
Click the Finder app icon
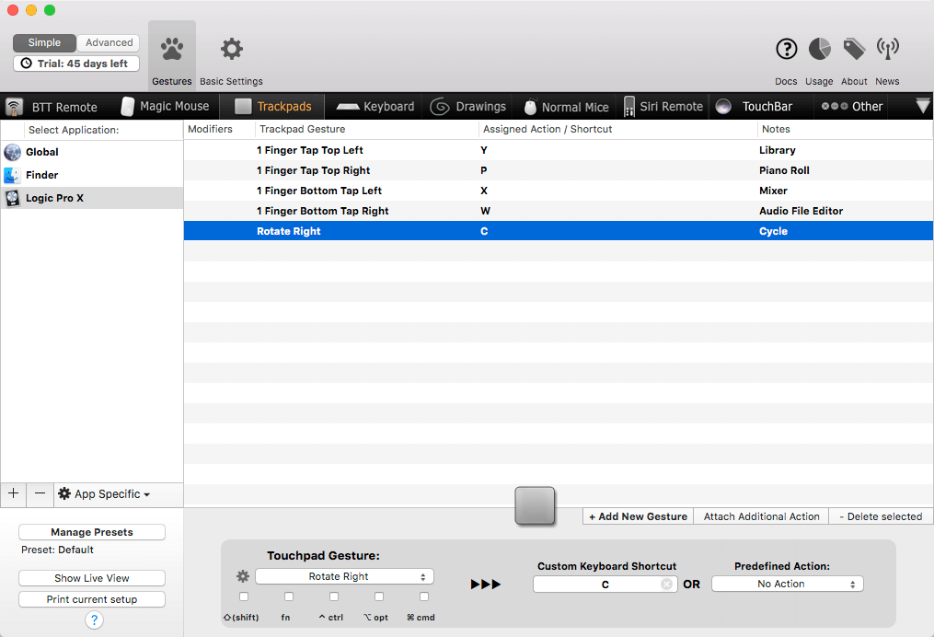13,175
